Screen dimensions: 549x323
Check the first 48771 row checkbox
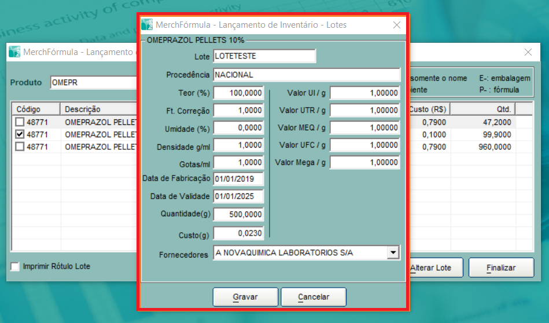20,122
